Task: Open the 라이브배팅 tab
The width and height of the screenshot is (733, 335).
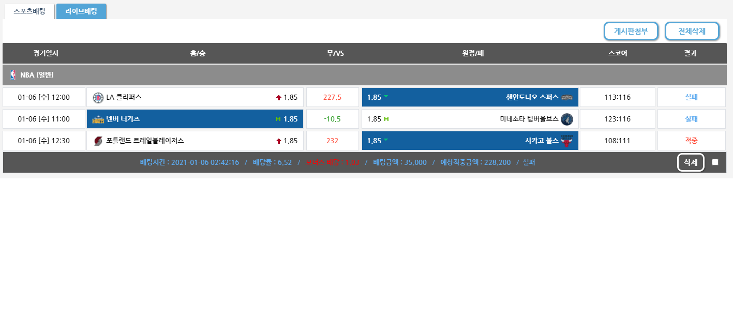Action: tap(81, 11)
